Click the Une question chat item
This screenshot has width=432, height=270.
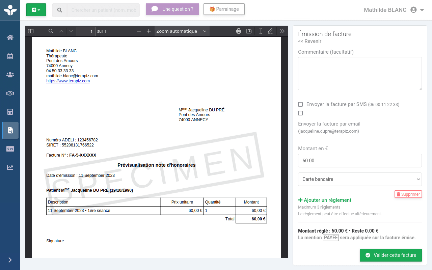172,9
